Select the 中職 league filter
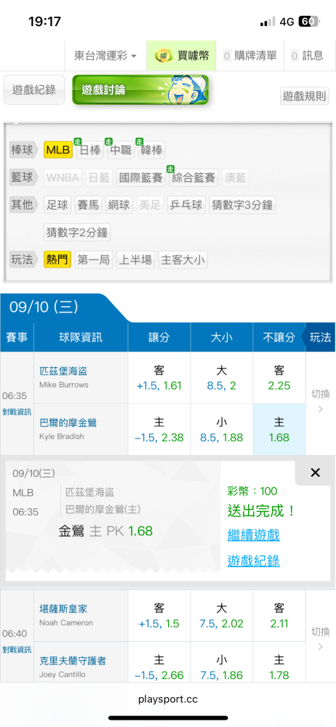Viewport: 336px width, 727px height. click(120, 150)
